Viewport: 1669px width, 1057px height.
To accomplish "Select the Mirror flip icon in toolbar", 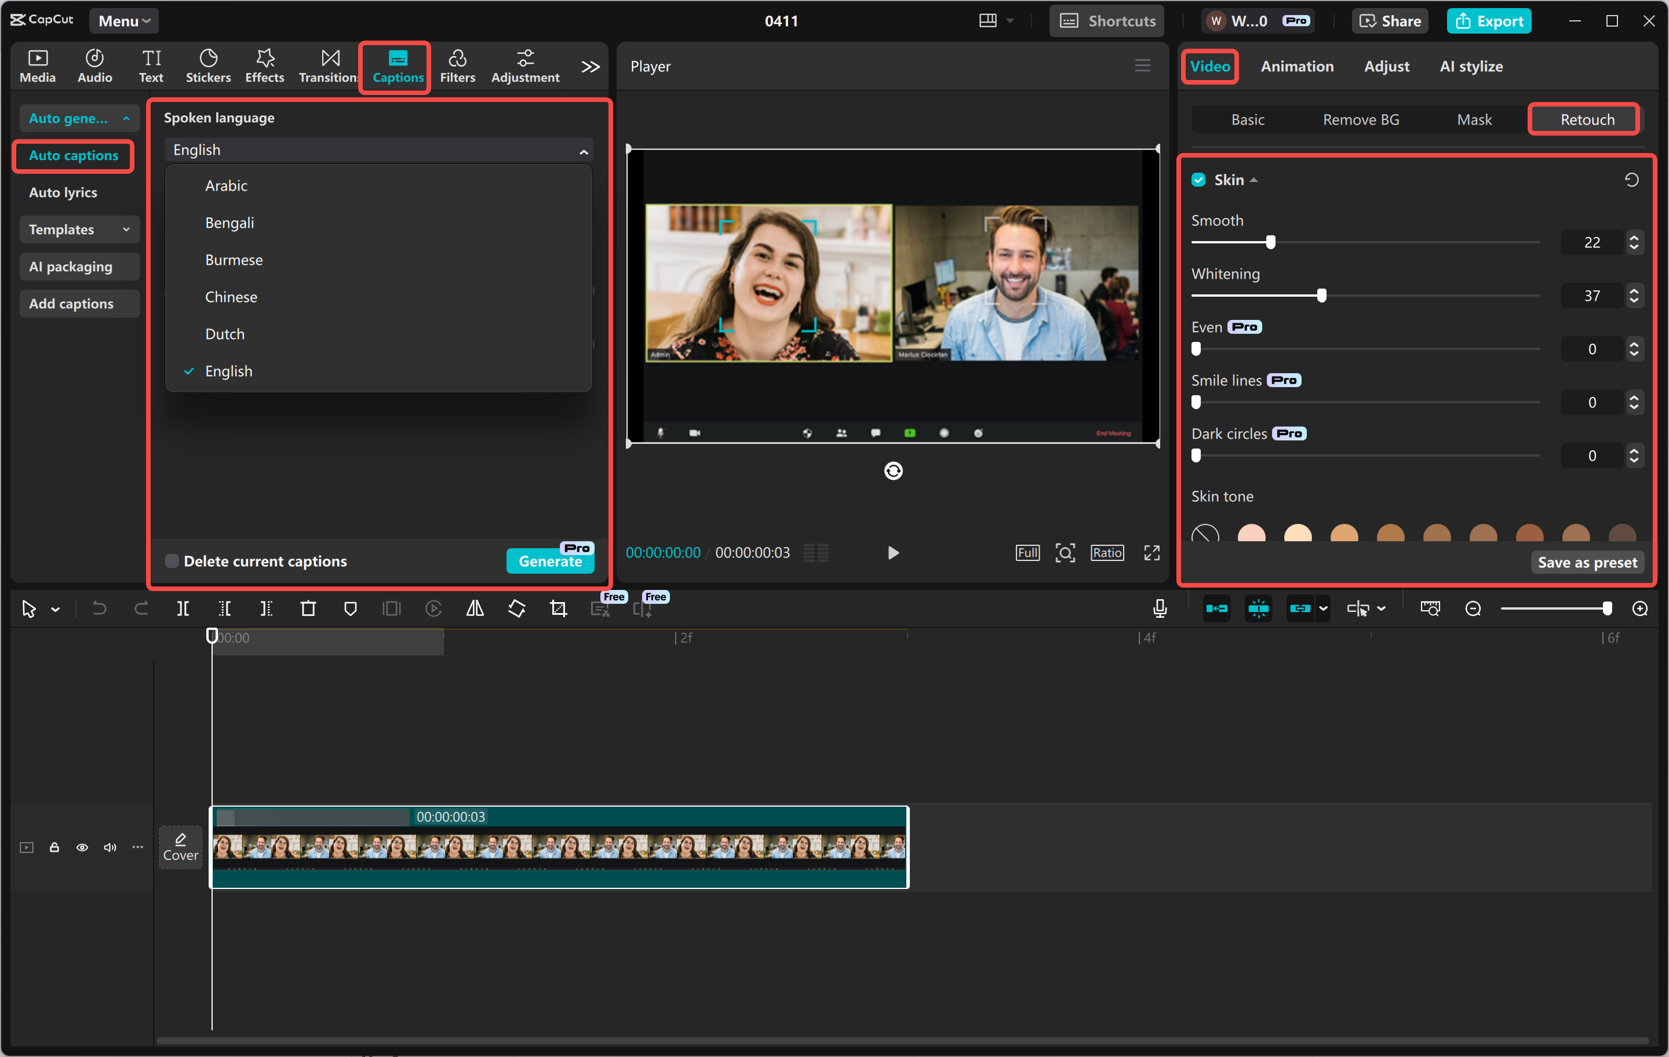I will click(x=475, y=608).
